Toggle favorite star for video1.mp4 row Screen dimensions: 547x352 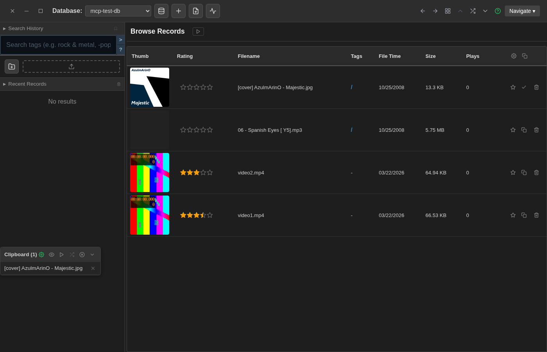coord(513,215)
